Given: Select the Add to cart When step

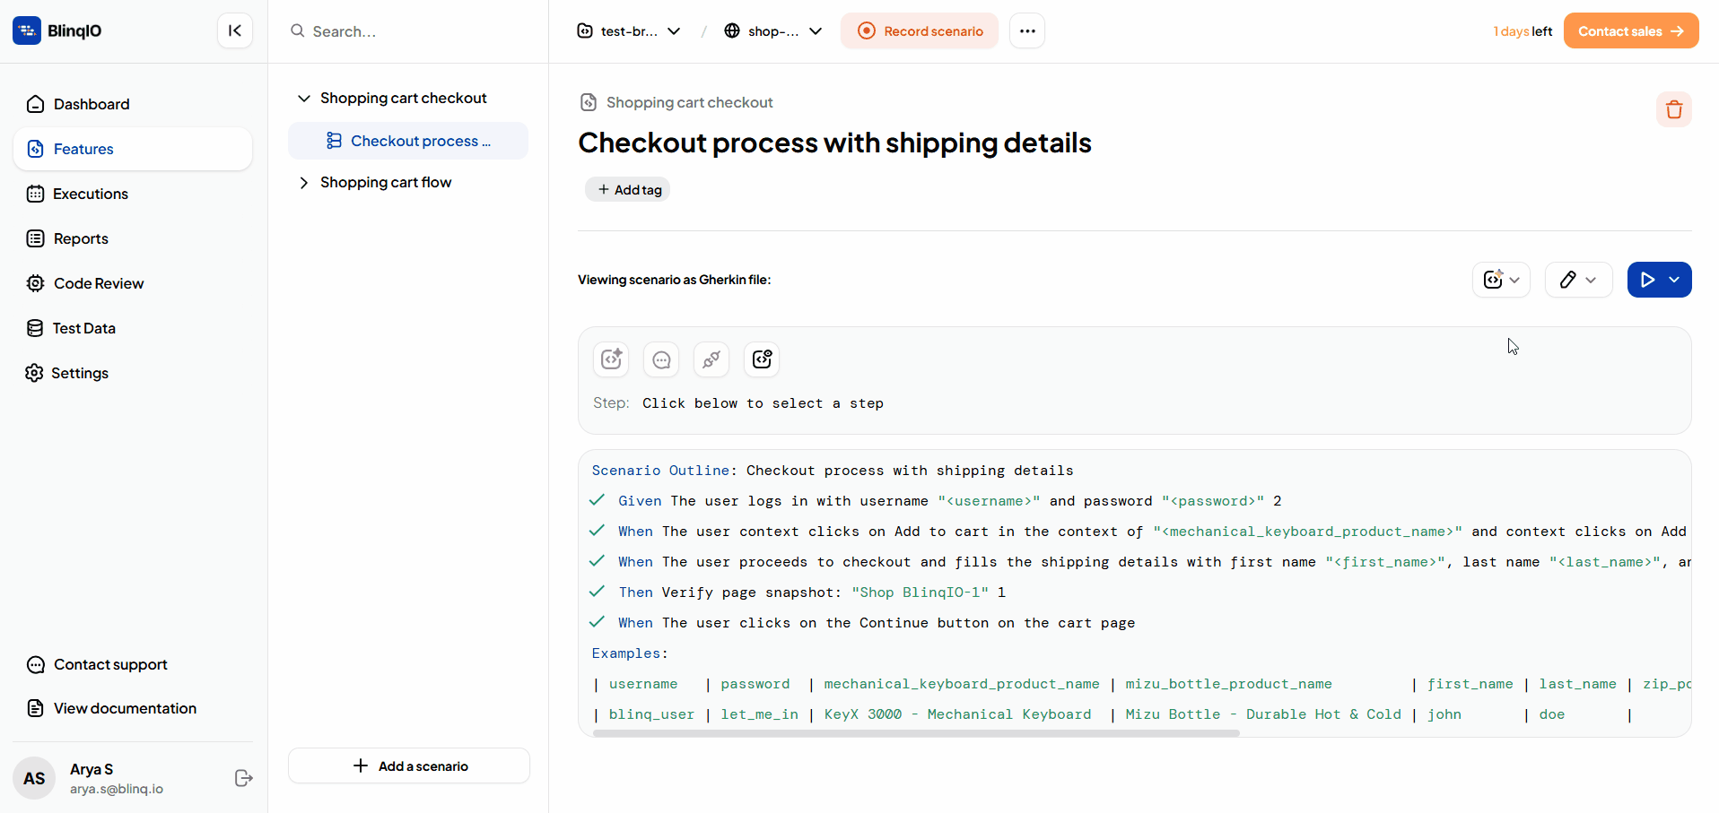Looking at the screenshot, I should tap(1152, 532).
